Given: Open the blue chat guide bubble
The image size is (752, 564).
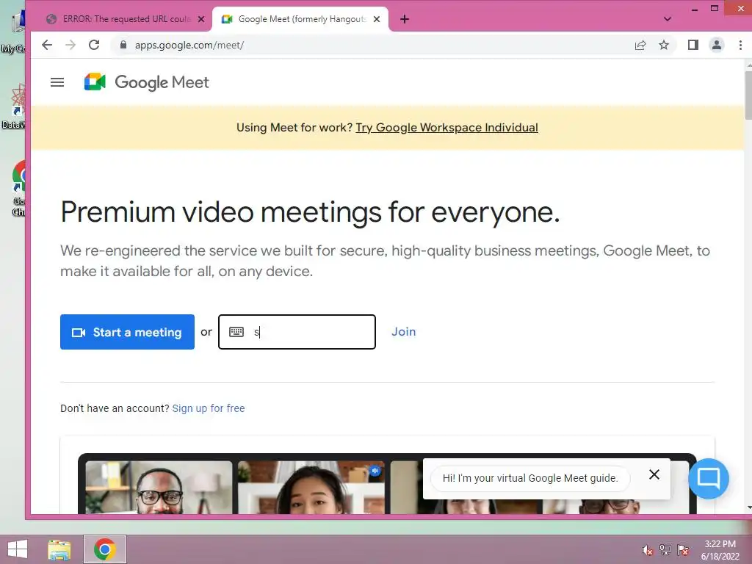Looking at the screenshot, I should tap(709, 478).
